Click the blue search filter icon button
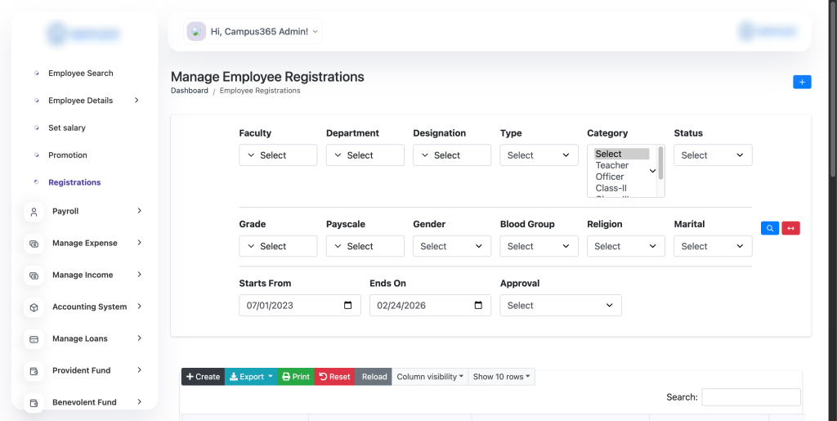The width and height of the screenshot is (837, 421). (769, 229)
